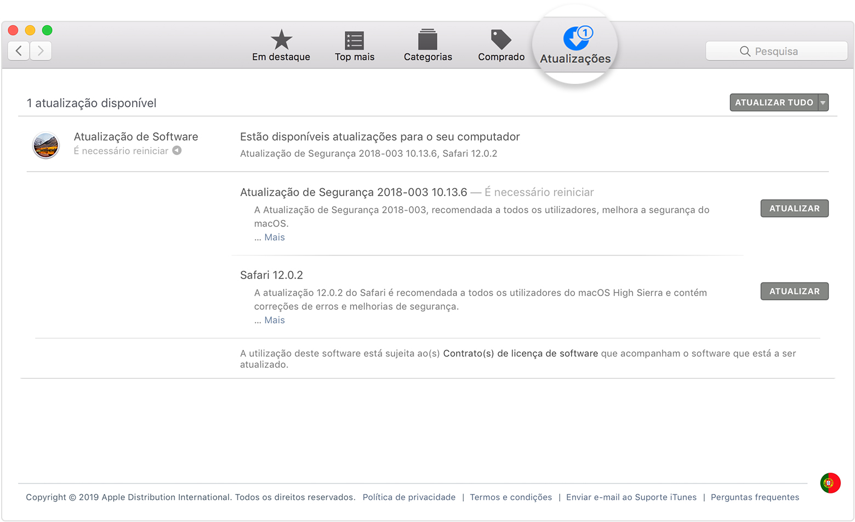Expand Mais under Safari 12.0.2 description
Image resolution: width=855 pixels, height=522 pixels.
coord(274,320)
